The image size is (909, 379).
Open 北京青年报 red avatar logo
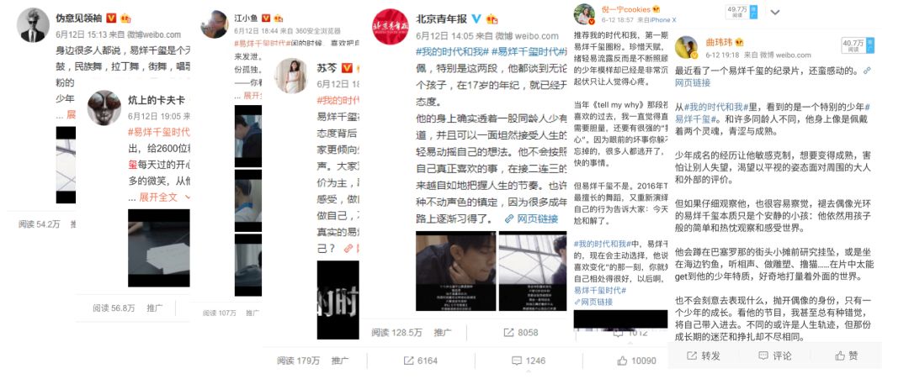pyautogui.click(x=391, y=27)
